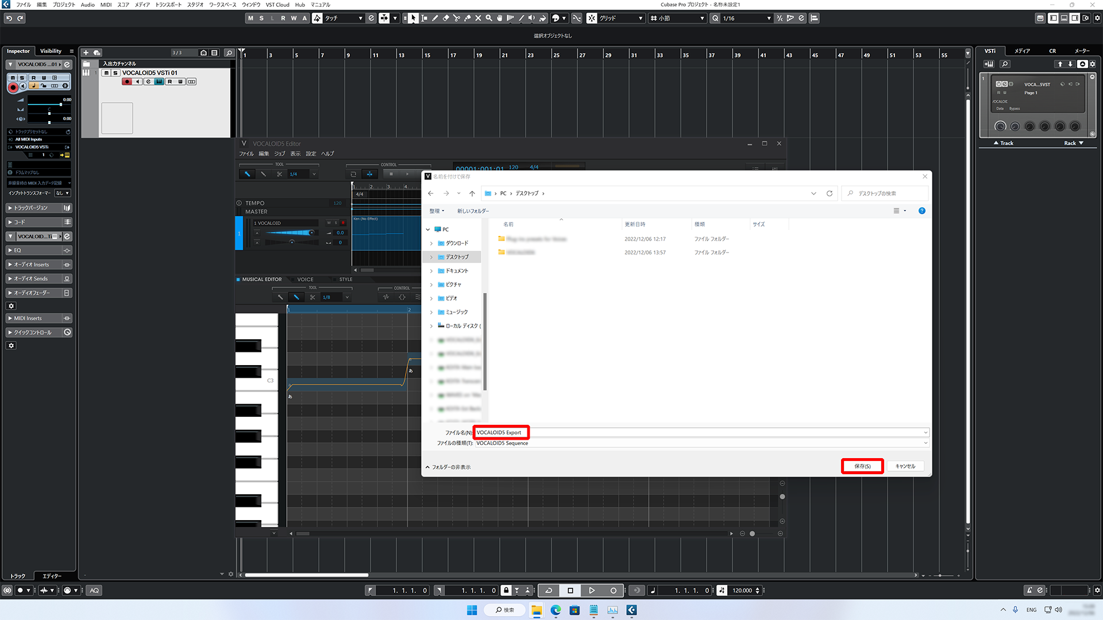Select the Split (scissors) tool in the toolbar
The height and width of the screenshot is (620, 1103).
click(x=457, y=18)
